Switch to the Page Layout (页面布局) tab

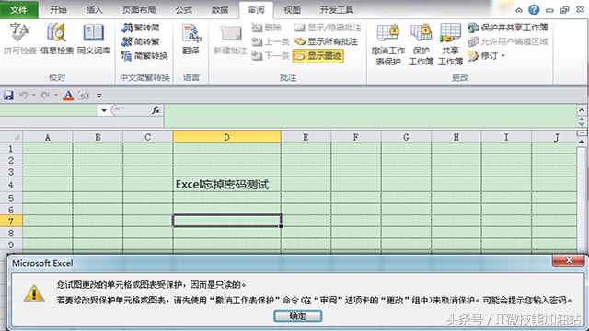click(139, 10)
